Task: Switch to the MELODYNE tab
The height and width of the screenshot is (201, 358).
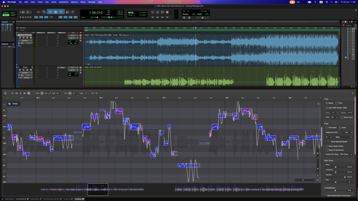Action: [35, 199]
